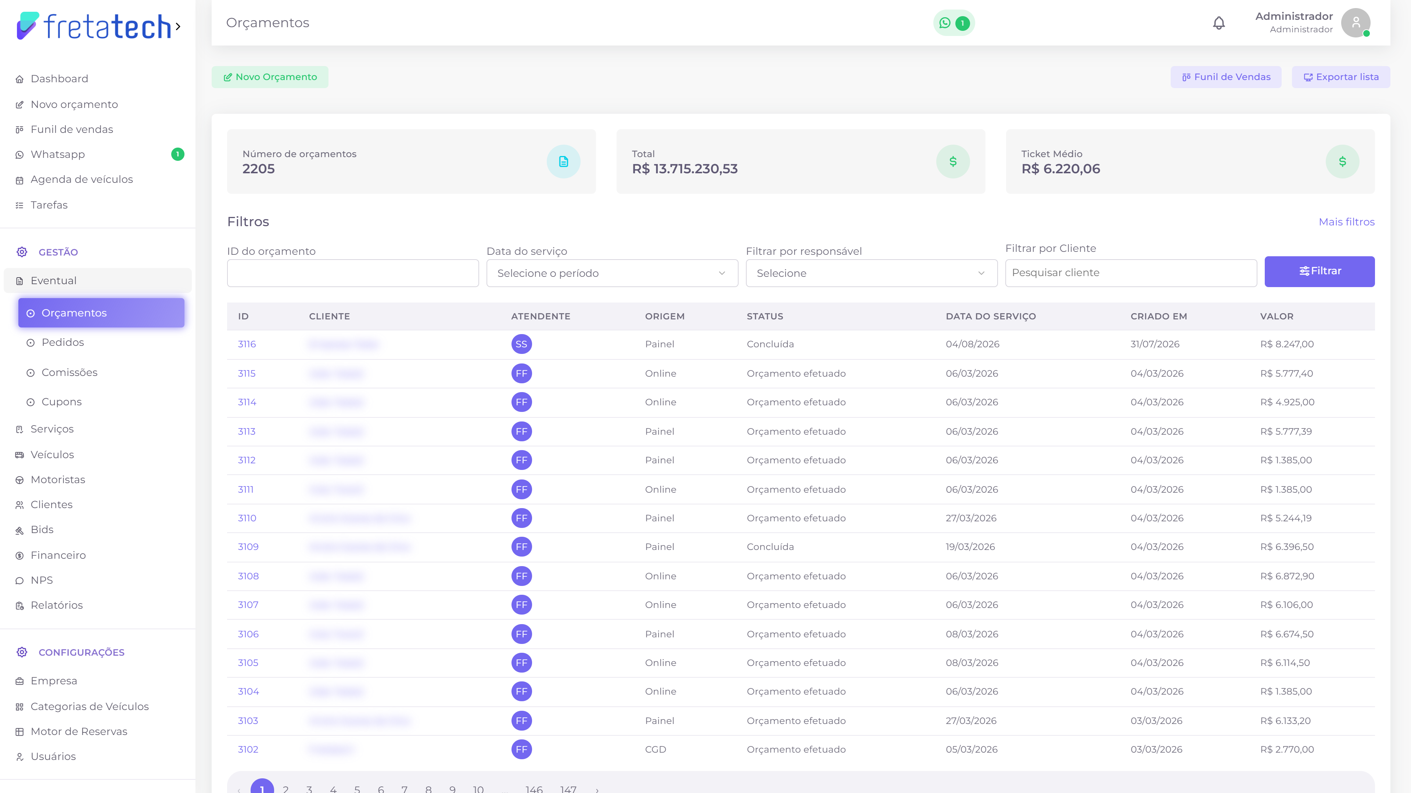Click the dollar icon in Ticket Médio card
1411x793 pixels.
tap(1342, 162)
